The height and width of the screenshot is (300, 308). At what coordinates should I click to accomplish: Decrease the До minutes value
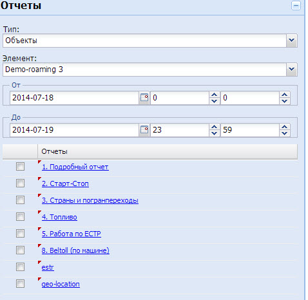(285, 133)
